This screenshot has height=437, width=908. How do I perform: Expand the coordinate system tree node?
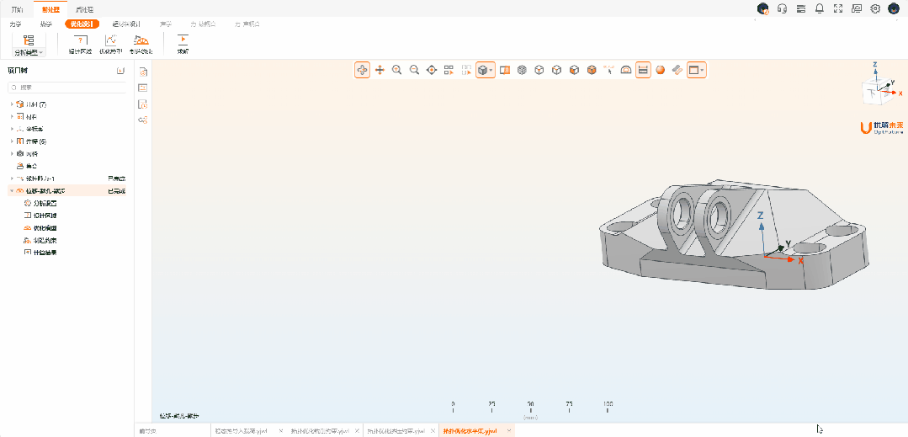tap(12, 129)
